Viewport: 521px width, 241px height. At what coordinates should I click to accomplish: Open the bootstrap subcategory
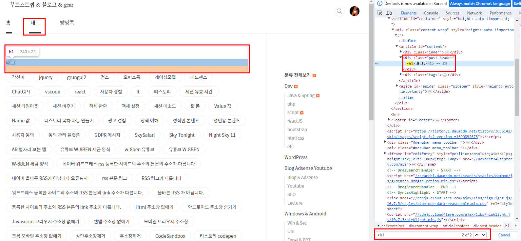(x=297, y=130)
